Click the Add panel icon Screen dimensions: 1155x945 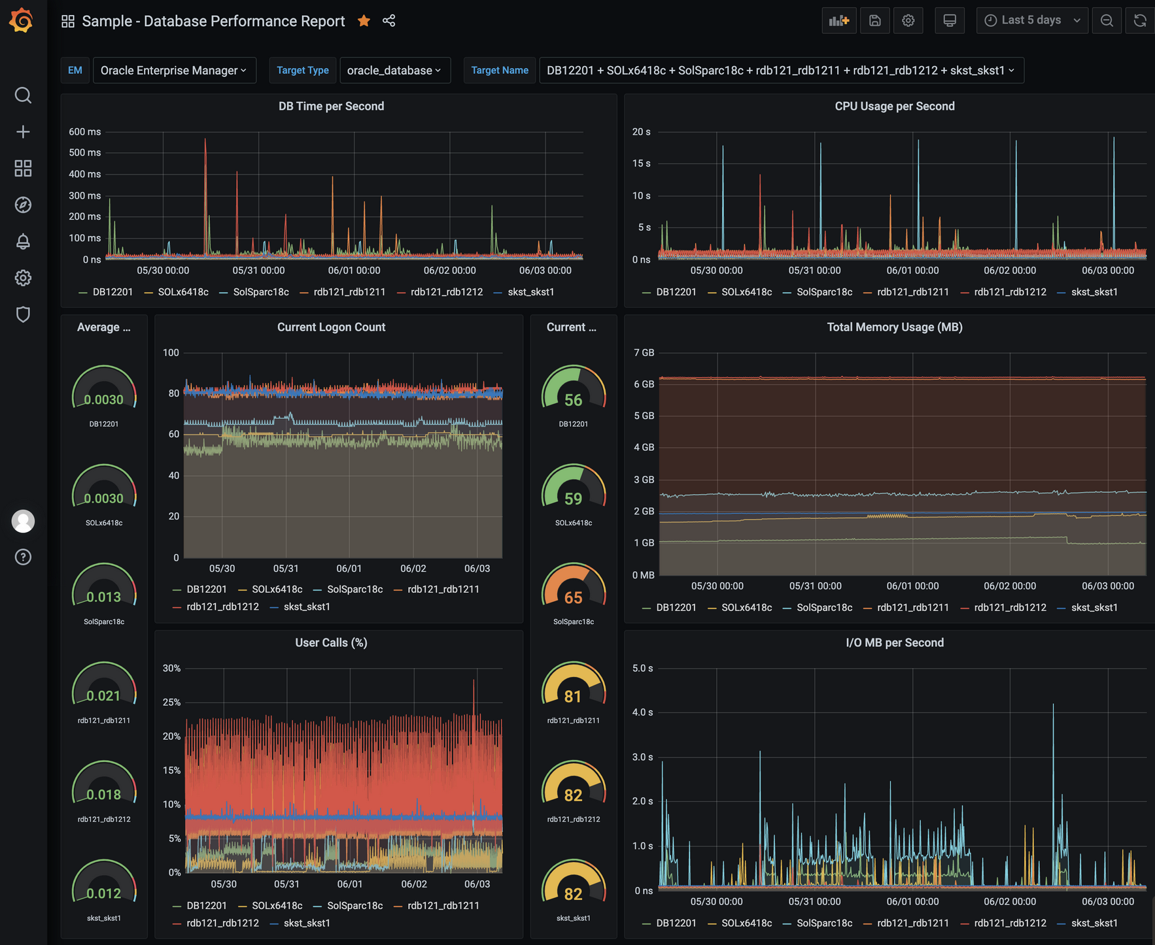coord(838,20)
